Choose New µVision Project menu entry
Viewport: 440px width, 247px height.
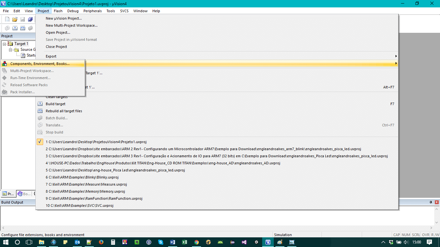click(64, 18)
